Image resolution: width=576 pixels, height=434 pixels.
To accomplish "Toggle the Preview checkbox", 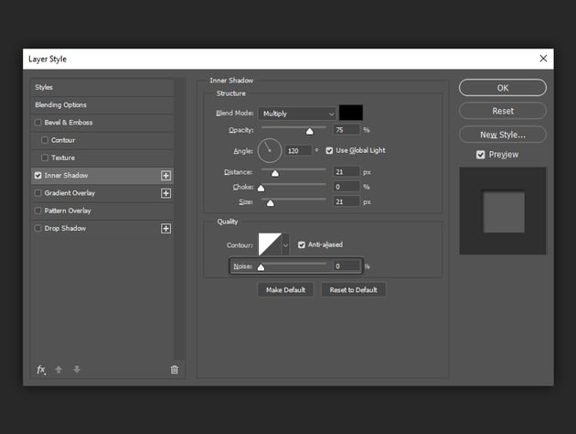I will 480,155.
